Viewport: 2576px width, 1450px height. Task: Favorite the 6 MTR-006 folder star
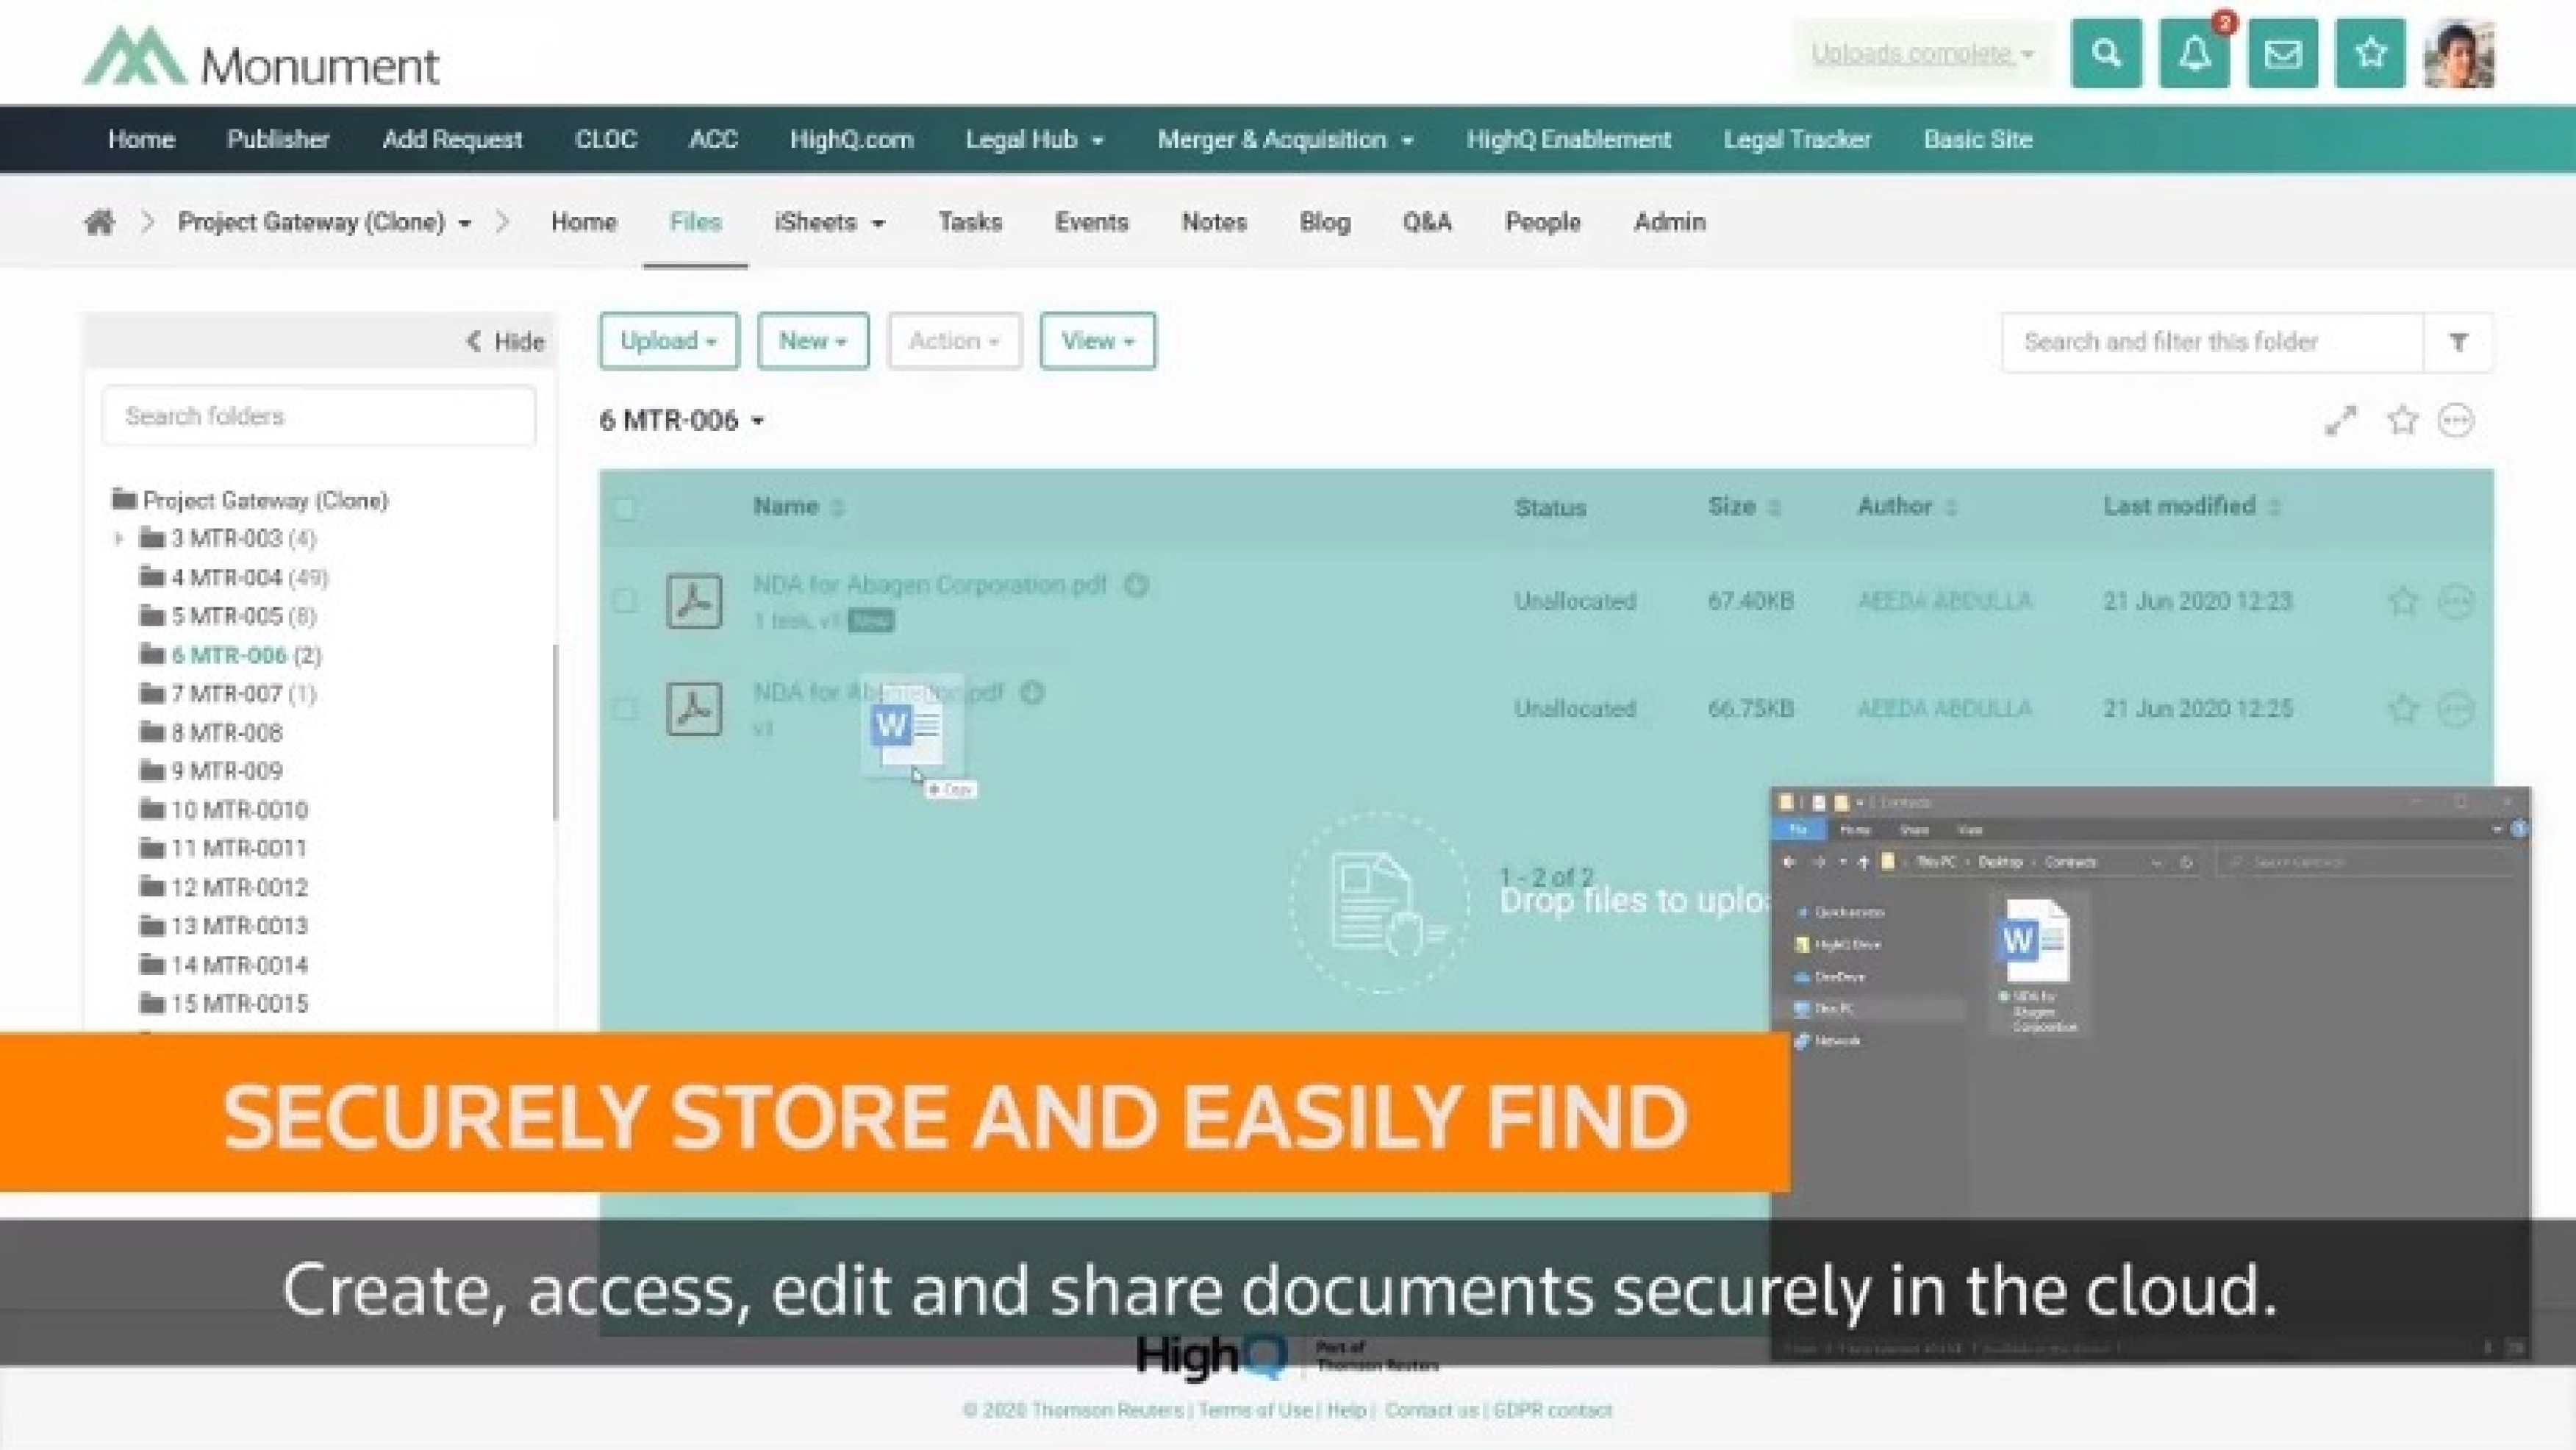pos(2402,421)
